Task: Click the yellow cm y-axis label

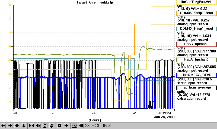Action: (2, 57)
